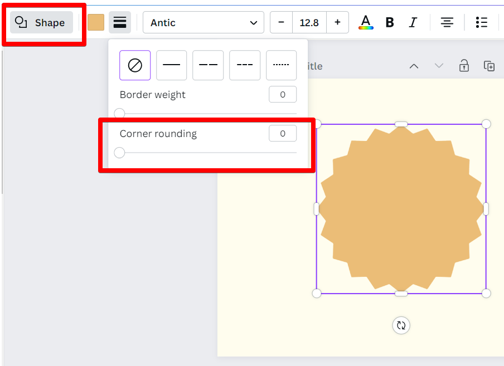This screenshot has height=366, width=504.
Task: Click the rotate handle below shape
Action: pos(401,325)
